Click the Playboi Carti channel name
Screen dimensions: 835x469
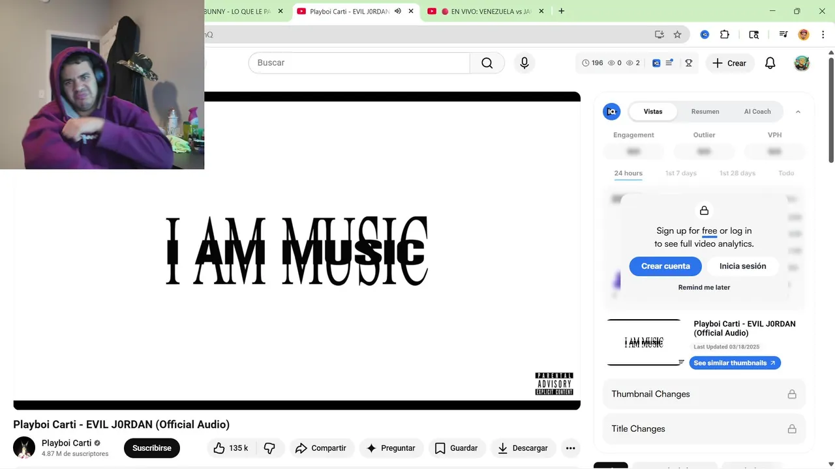pos(67,443)
